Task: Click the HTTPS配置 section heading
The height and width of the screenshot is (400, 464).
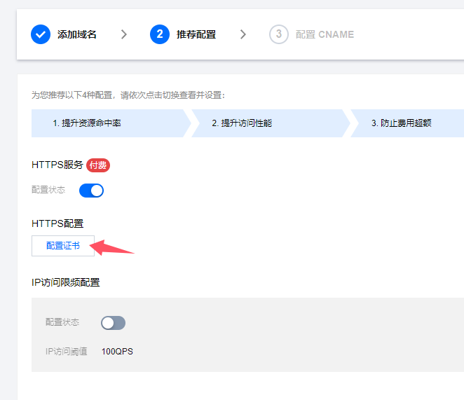Action: pyautogui.click(x=57, y=223)
